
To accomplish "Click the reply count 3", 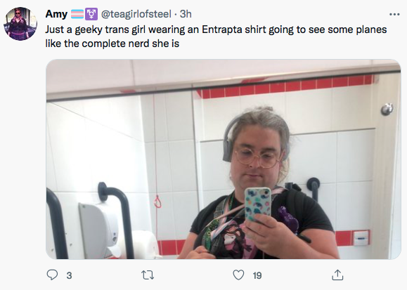I will pos(69,275).
